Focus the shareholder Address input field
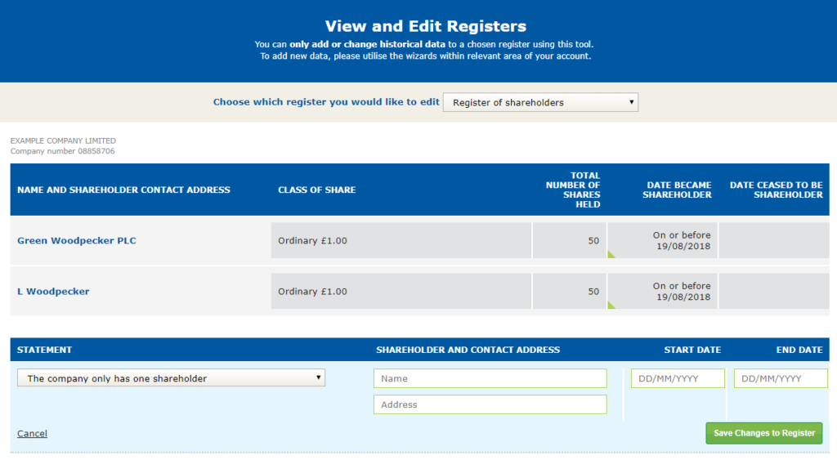This screenshot has width=837, height=460. (490, 404)
